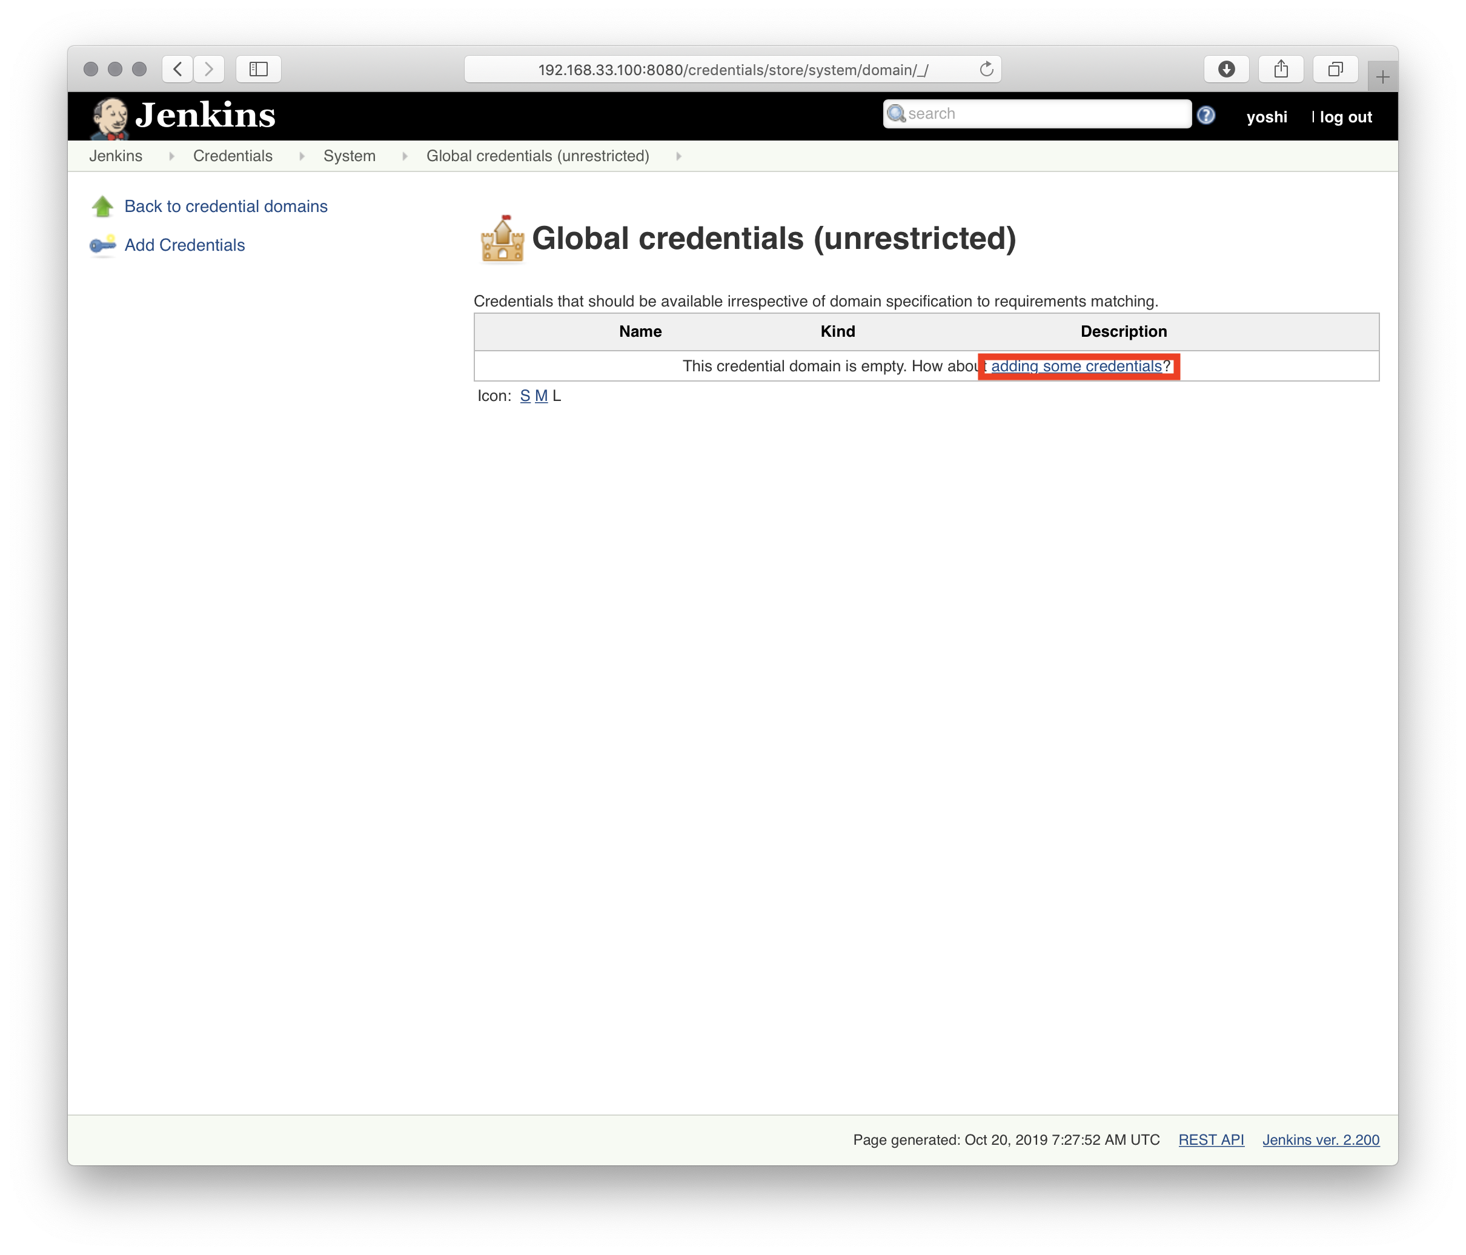Open the Safari share button
The width and height of the screenshot is (1466, 1255).
[x=1281, y=68]
